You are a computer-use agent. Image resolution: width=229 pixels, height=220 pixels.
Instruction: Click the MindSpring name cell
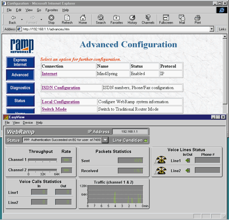113,74
